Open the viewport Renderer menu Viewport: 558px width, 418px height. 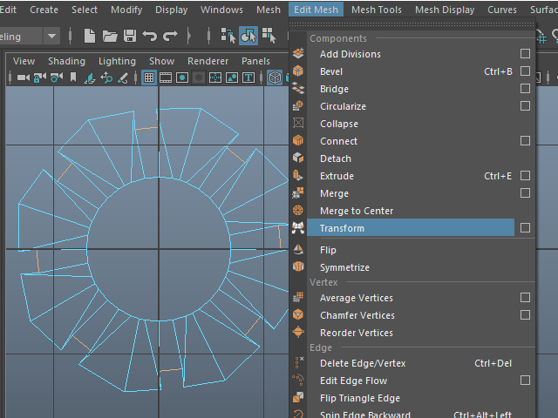(208, 61)
